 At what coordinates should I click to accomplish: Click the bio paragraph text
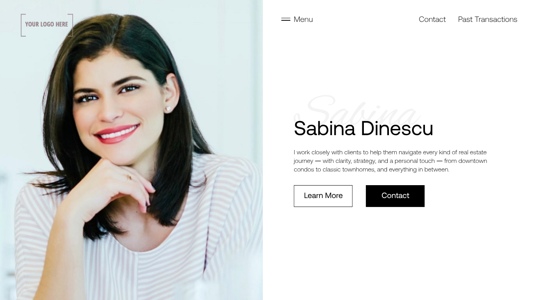coord(390,161)
